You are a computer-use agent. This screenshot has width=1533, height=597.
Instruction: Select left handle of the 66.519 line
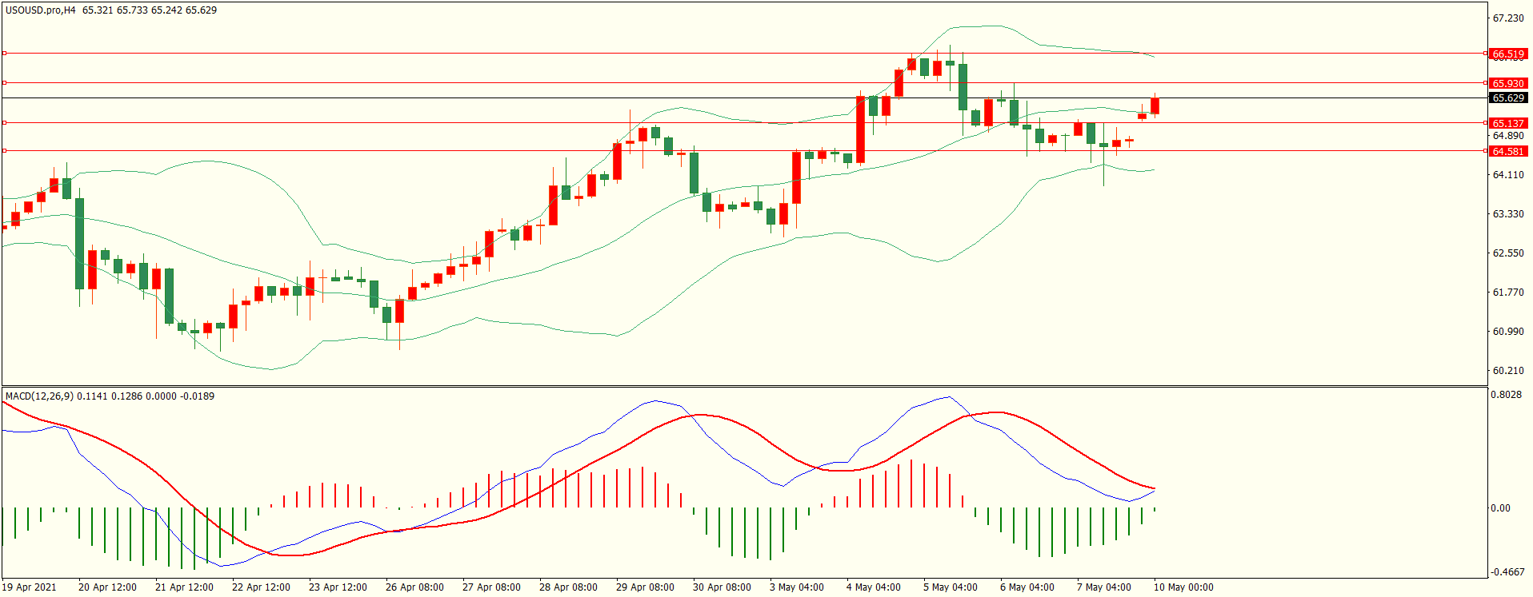tap(5, 54)
